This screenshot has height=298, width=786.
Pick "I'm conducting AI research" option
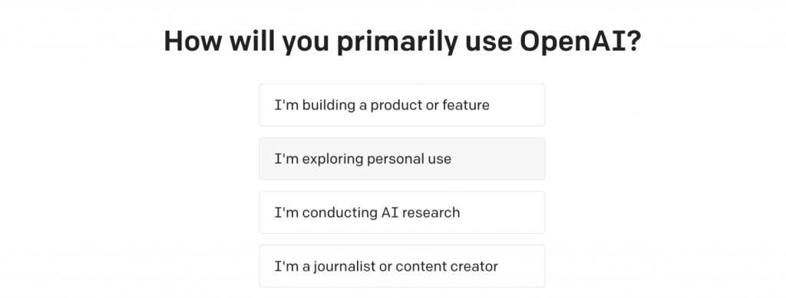click(x=402, y=212)
